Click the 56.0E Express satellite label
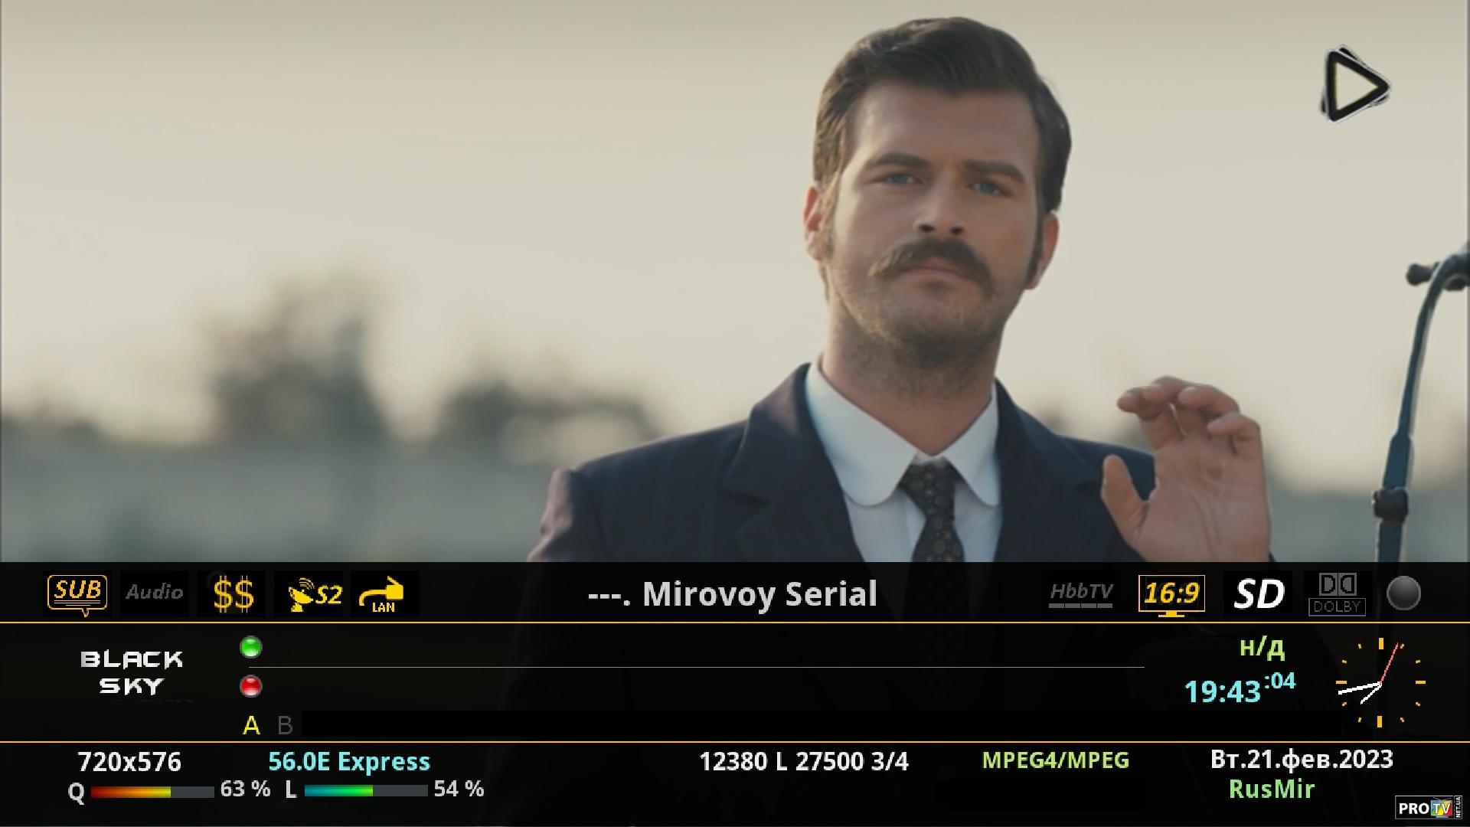Image resolution: width=1470 pixels, height=827 pixels. (x=349, y=761)
